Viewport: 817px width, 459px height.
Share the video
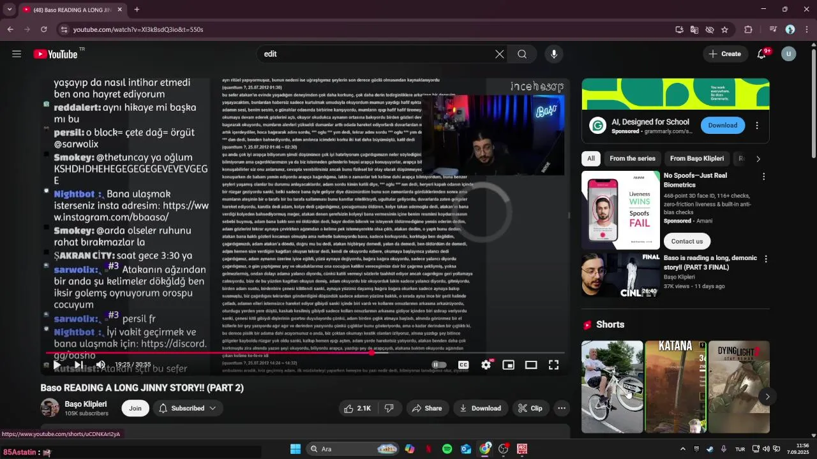point(427,408)
